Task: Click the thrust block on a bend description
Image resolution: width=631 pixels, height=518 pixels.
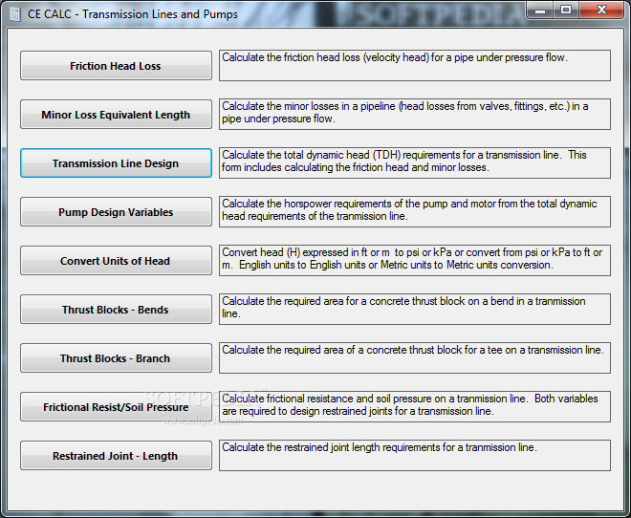Action: click(x=415, y=309)
